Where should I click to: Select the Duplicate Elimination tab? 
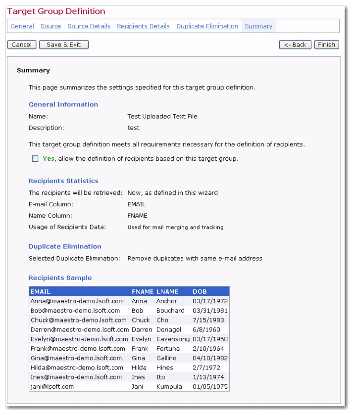[207, 26]
